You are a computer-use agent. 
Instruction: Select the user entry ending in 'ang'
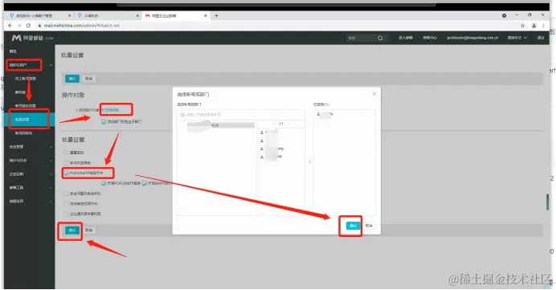pos(272,149)
